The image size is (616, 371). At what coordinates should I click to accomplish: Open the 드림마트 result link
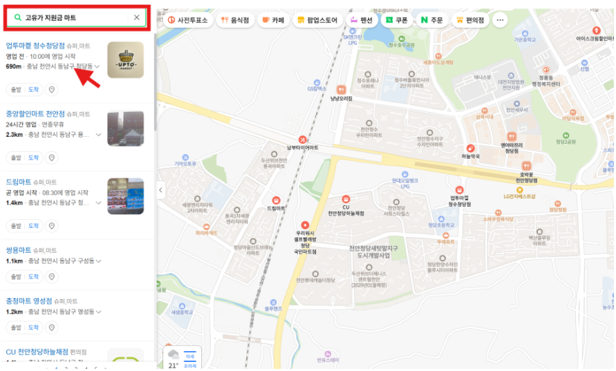(x=18, y=182)
